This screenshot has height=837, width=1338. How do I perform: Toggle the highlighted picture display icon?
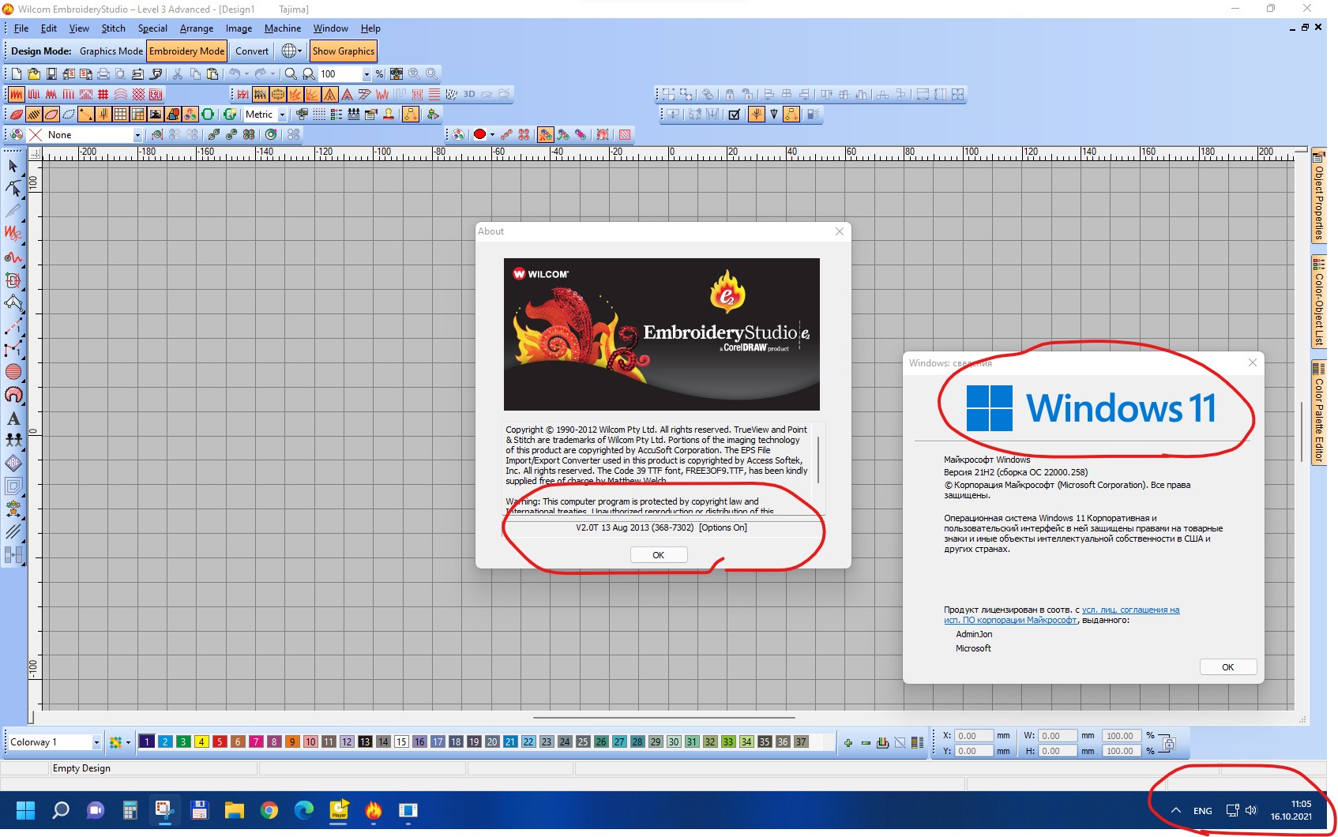tap(156, 114)
